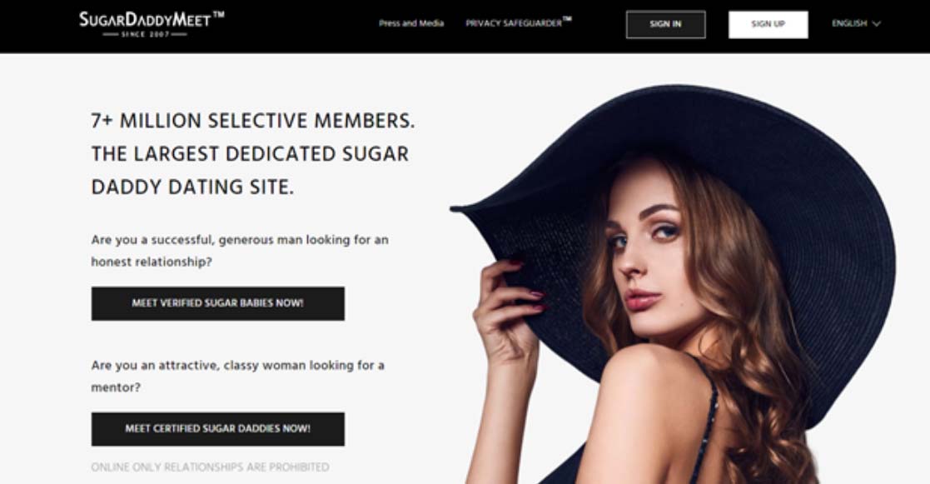Click the Online Only Relationships Are Prohibited notice
This screenshot has height=484, width=930.
210,467
